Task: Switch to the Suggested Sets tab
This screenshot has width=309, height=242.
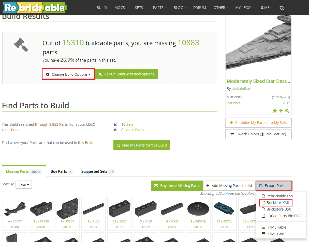Action: click(x=98, y=171)
